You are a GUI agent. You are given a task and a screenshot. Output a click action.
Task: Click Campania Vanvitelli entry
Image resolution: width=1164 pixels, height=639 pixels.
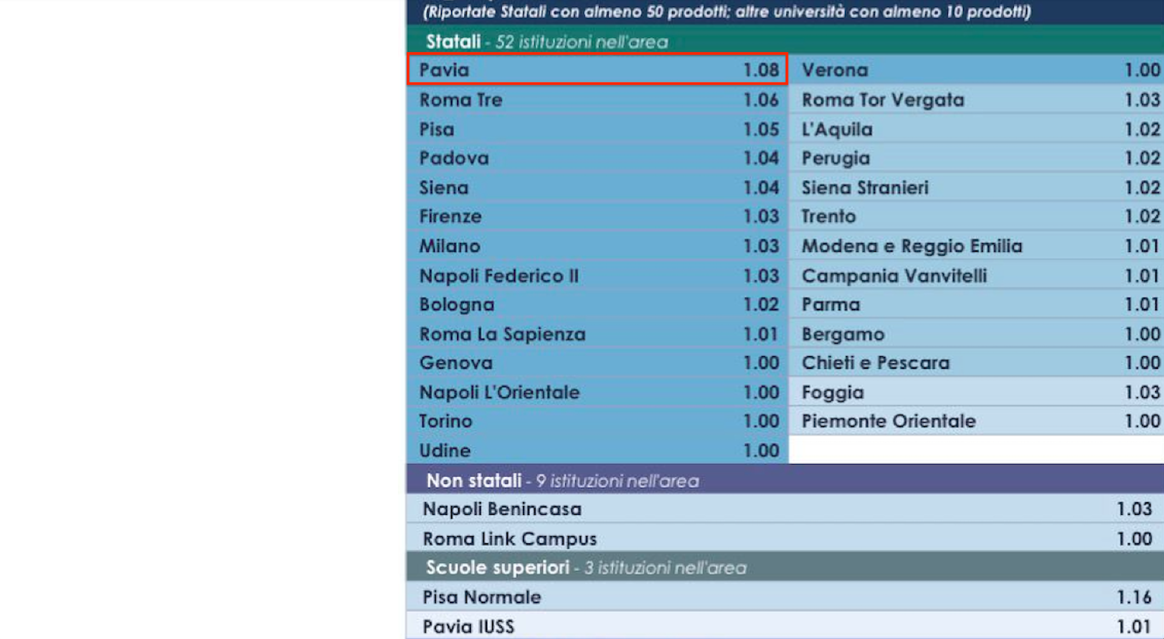976,276
